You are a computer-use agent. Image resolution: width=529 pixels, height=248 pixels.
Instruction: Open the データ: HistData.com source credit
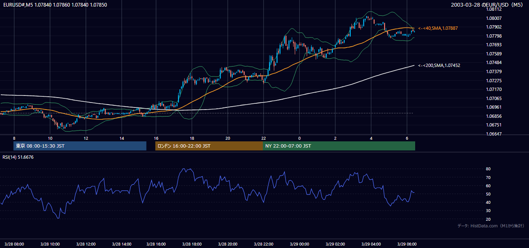pyautogui.click(x=491, y=226)
